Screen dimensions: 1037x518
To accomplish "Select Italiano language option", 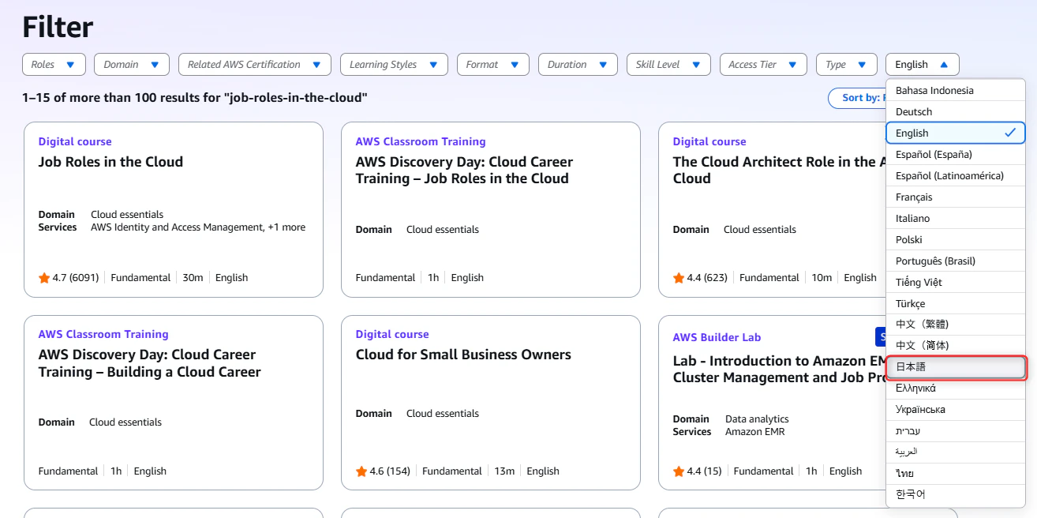I will [956, 218].
